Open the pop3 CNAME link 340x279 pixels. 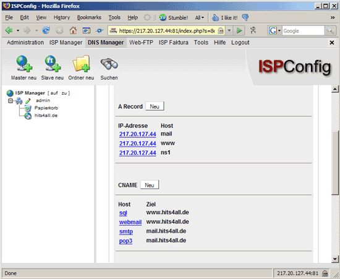click(125, 241)
